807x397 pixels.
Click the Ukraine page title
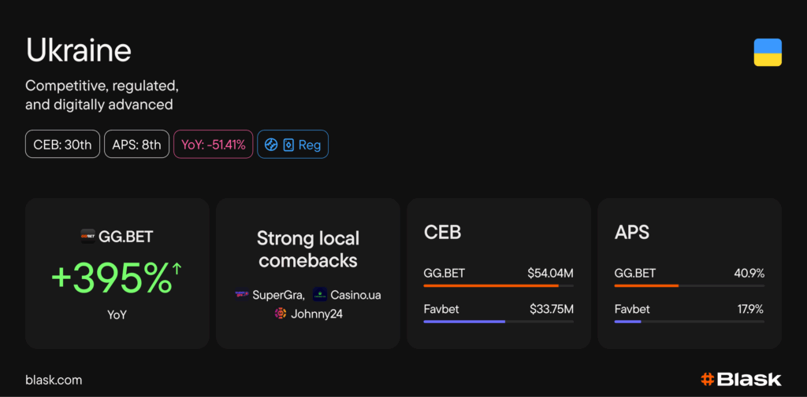pos(78,51)
